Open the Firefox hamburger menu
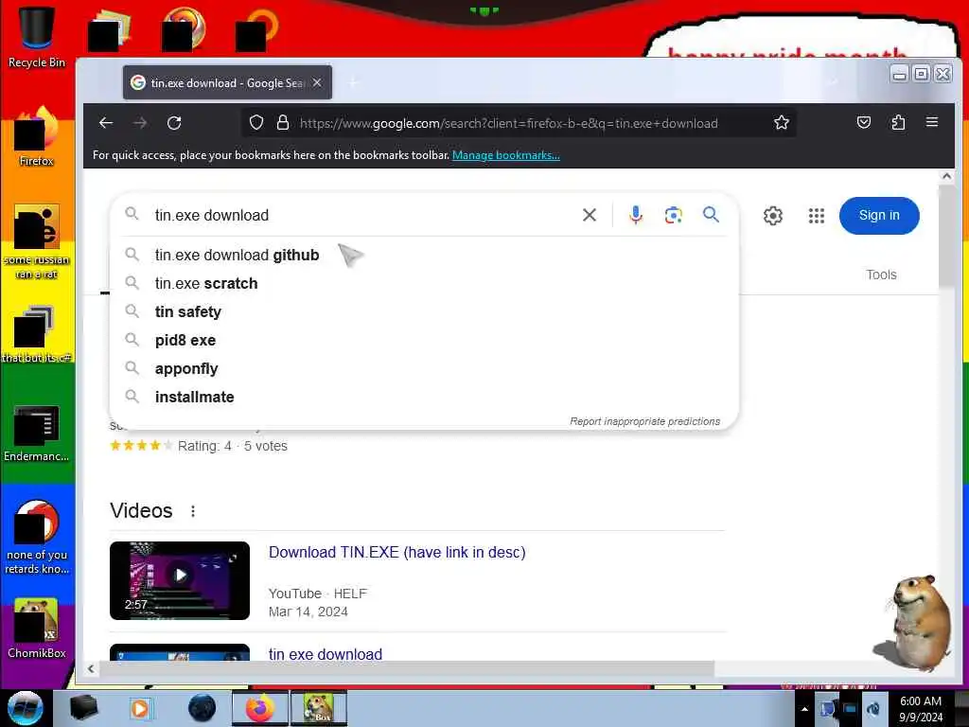Screen dimensions: 969x727 point(932,122)
